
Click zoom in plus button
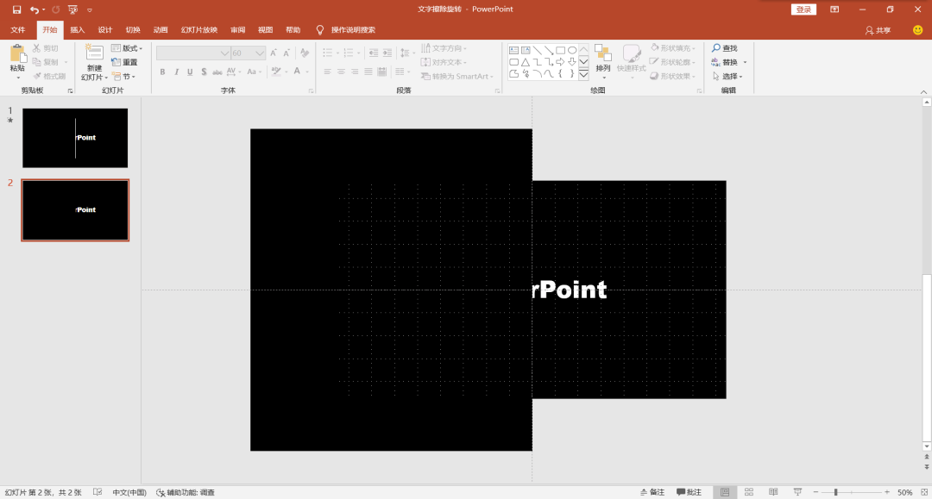[x=887, y=492]
